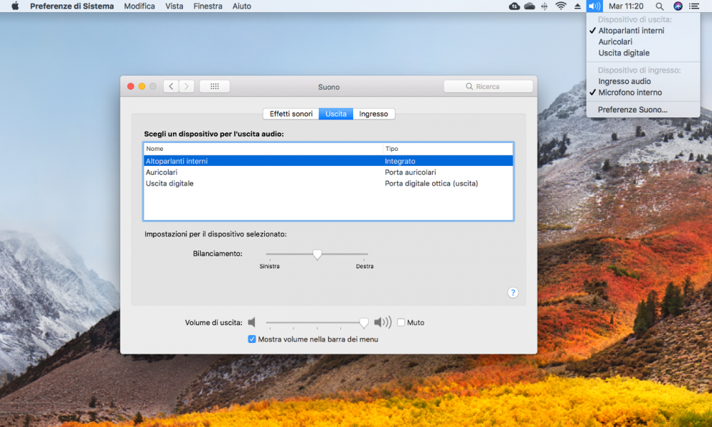Click the dark cloud menu bar icon
The height and width of the screenshot is (427, 712).
click(x=530, y=6)
